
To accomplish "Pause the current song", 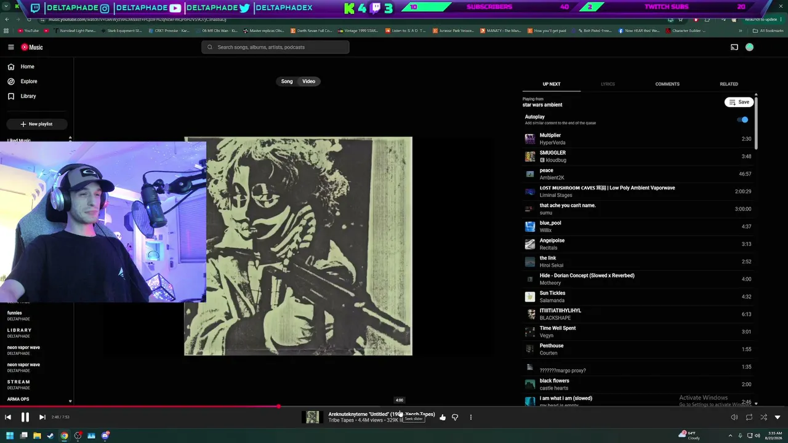I will tap(25, 417).
